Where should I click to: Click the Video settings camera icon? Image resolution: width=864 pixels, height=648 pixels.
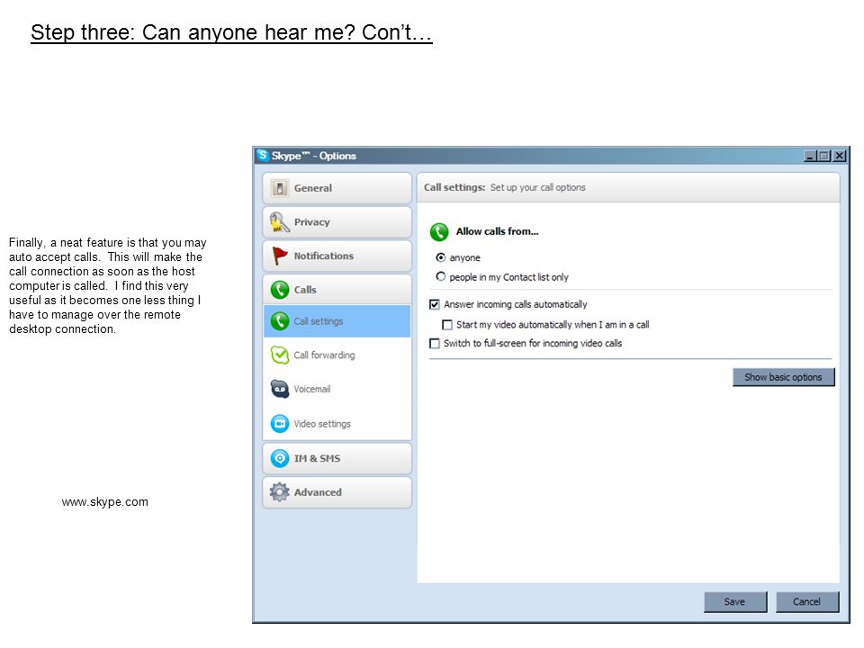[280, 423]
